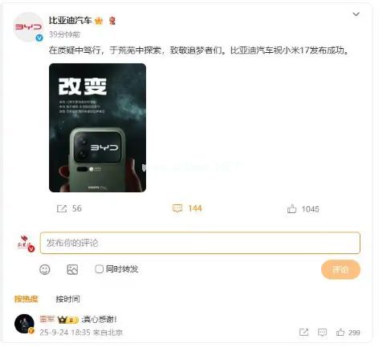Click the insert image icon in comment box
The image size is (391, 347).
pos(72,269)
